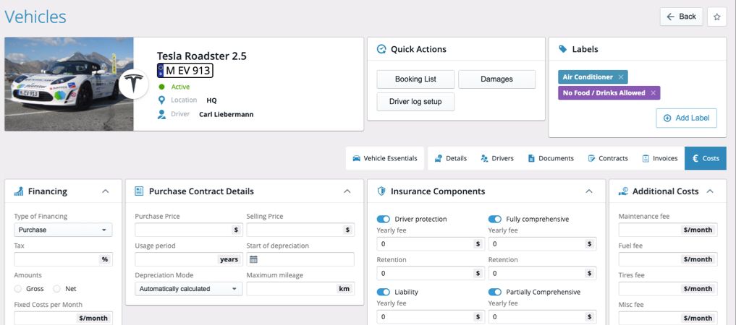Image resolution: width=736 pixels, height=325 pixels.
Task: Focus the Purchase Price field
Action: pyautogui.click(x=189, y=230)
